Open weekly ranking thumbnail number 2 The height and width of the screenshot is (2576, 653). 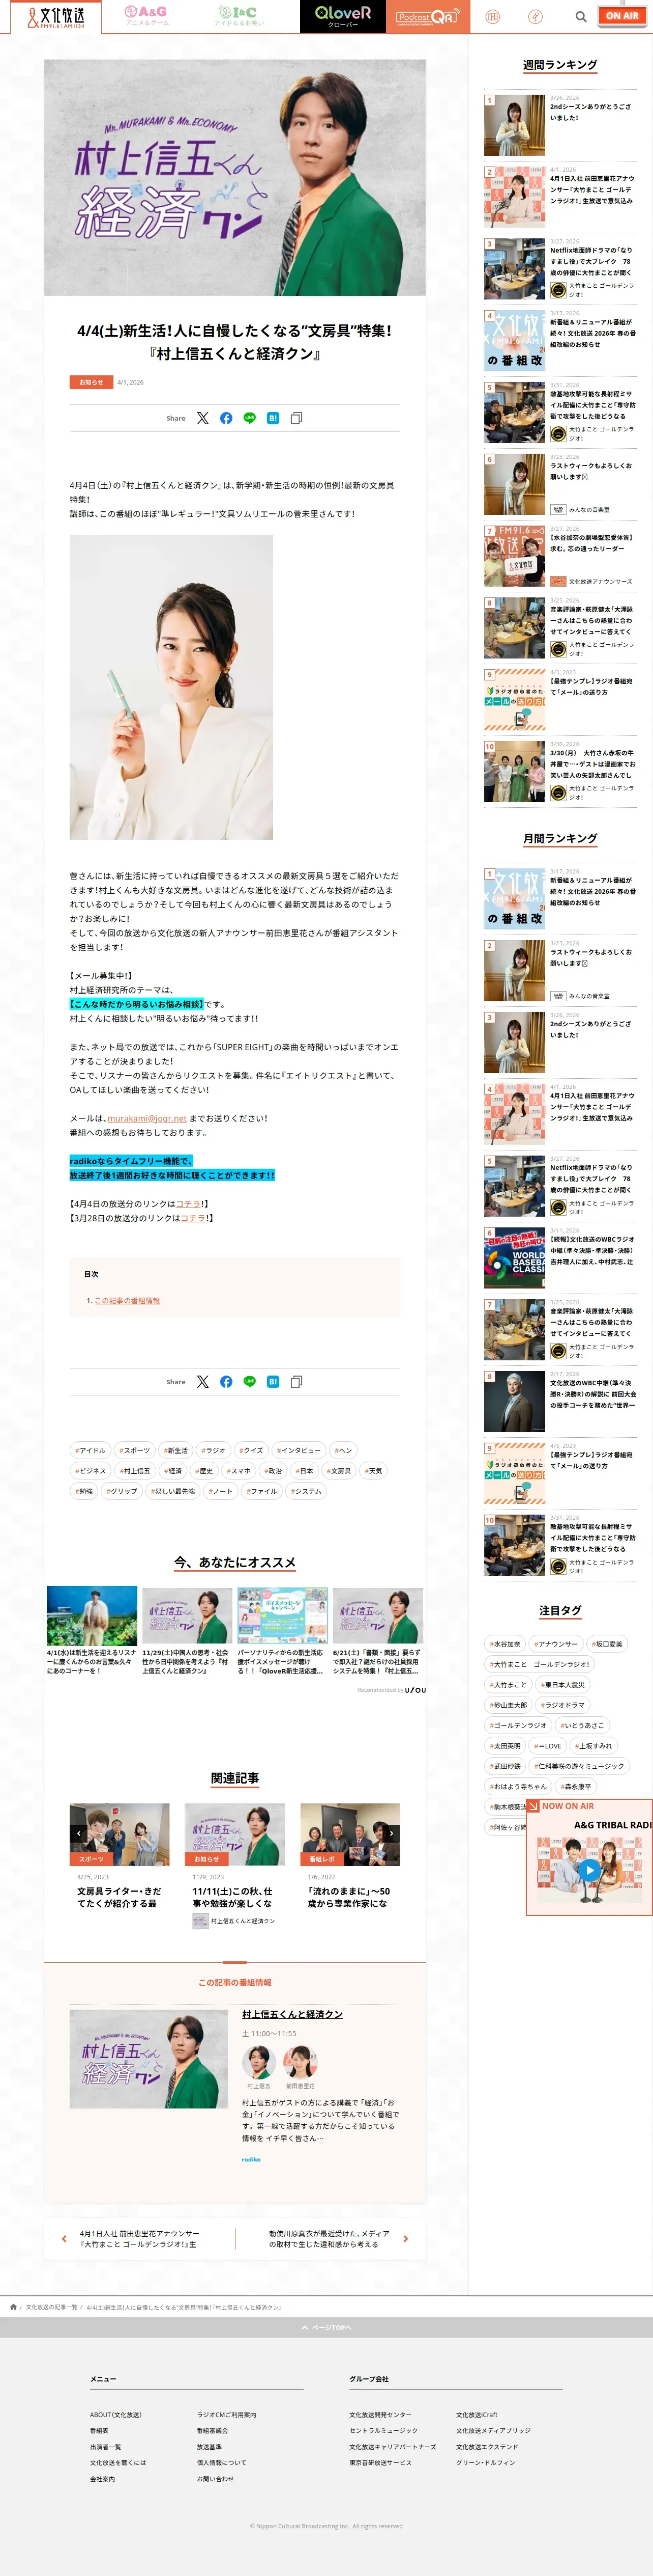pos(514,197)
